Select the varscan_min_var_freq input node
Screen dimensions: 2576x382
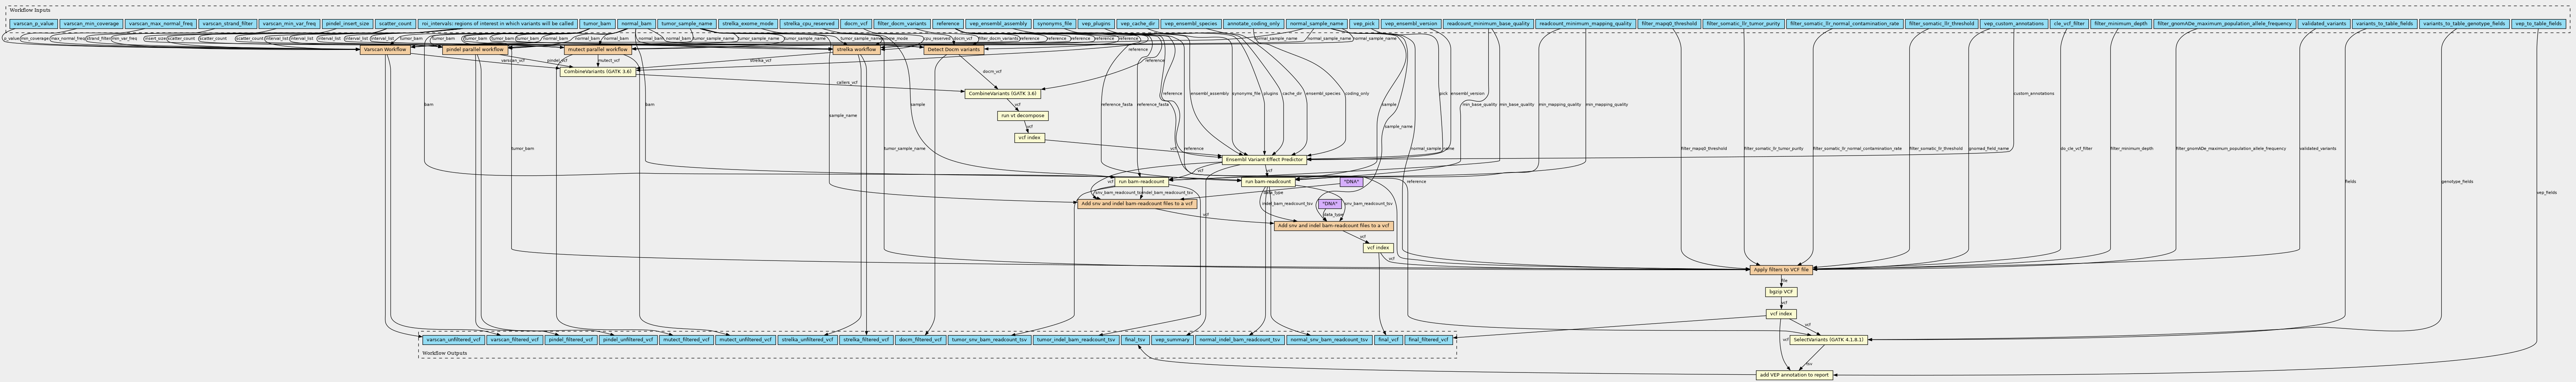pos(289,23)
